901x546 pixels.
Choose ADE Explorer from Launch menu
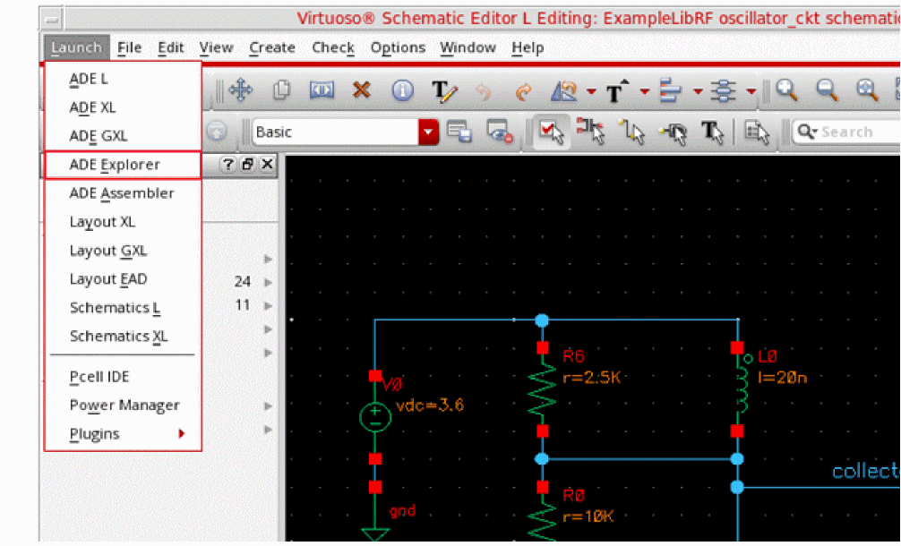click(x=115, y=165)
